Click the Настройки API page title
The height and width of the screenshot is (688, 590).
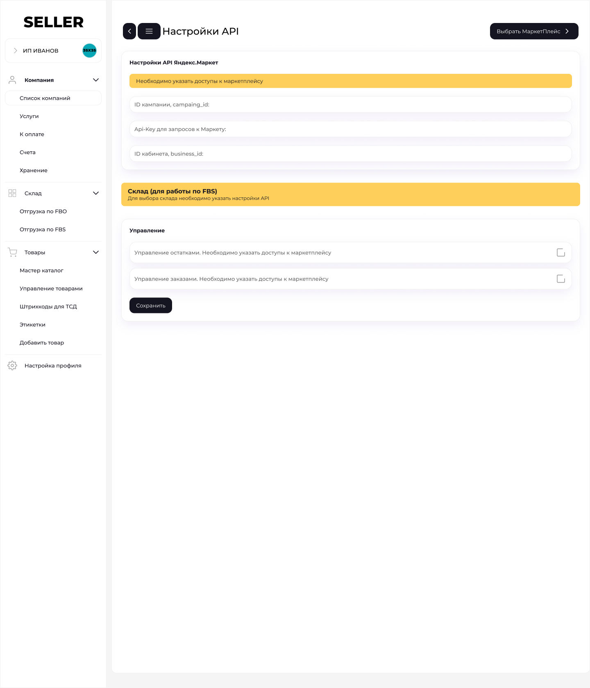pos(201,31)
